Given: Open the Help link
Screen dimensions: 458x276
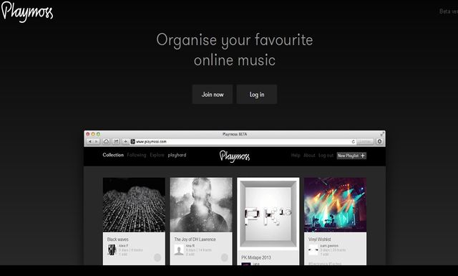Looking at the screenshot, I should tap(296, 156).
